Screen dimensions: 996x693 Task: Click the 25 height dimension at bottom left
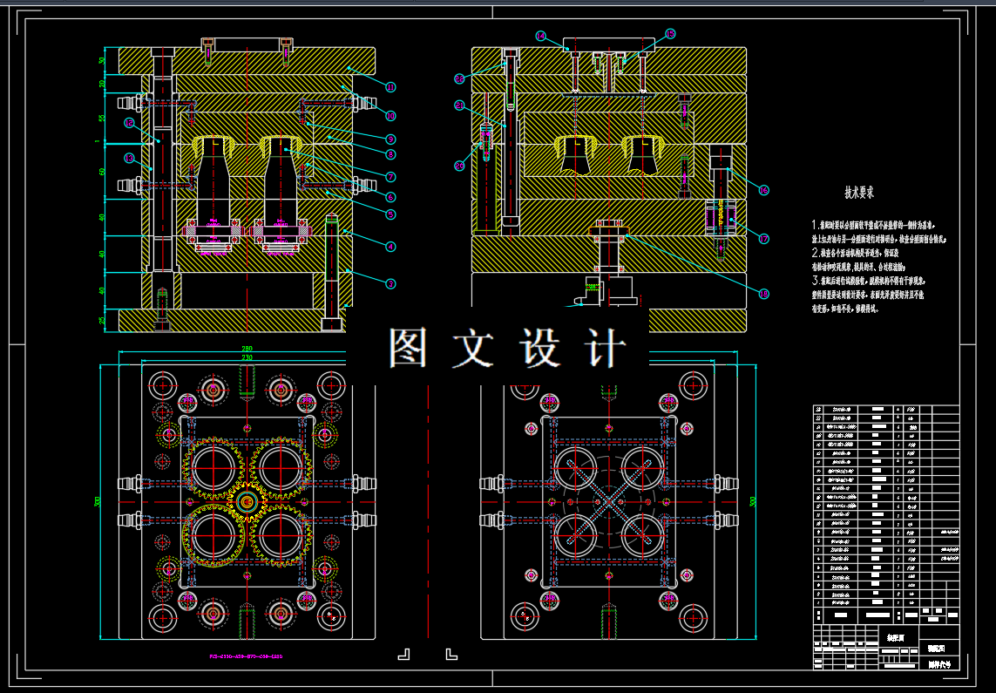[102, 321]
